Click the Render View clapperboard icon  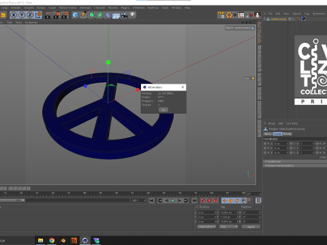(48, 15)
